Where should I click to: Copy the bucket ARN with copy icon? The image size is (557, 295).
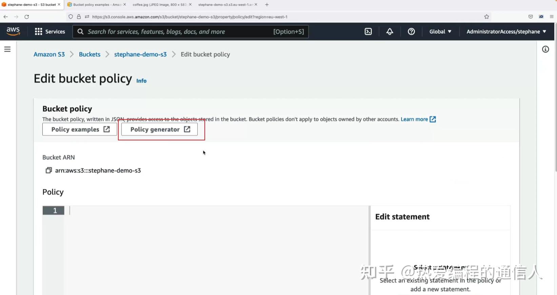pyautogui.click(x=48, y=170)
